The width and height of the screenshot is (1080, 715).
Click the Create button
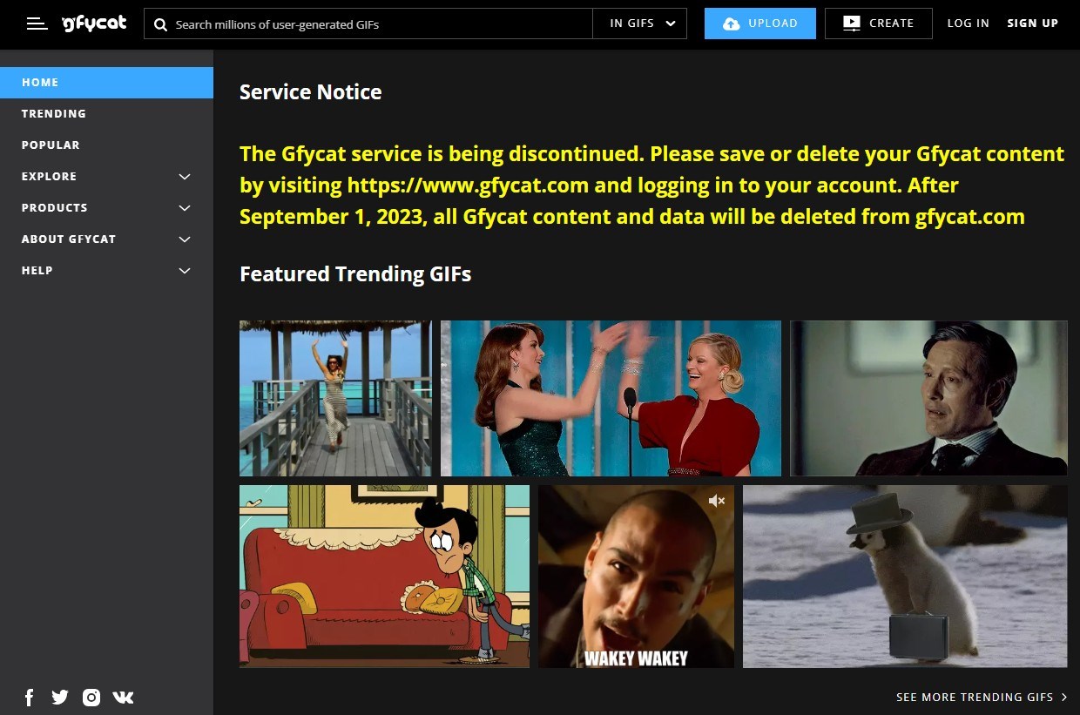click(879, 24)
